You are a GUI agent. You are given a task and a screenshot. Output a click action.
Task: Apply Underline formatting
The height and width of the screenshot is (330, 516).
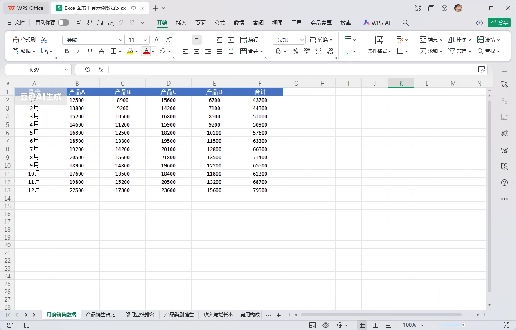click(x=90, y=51)
